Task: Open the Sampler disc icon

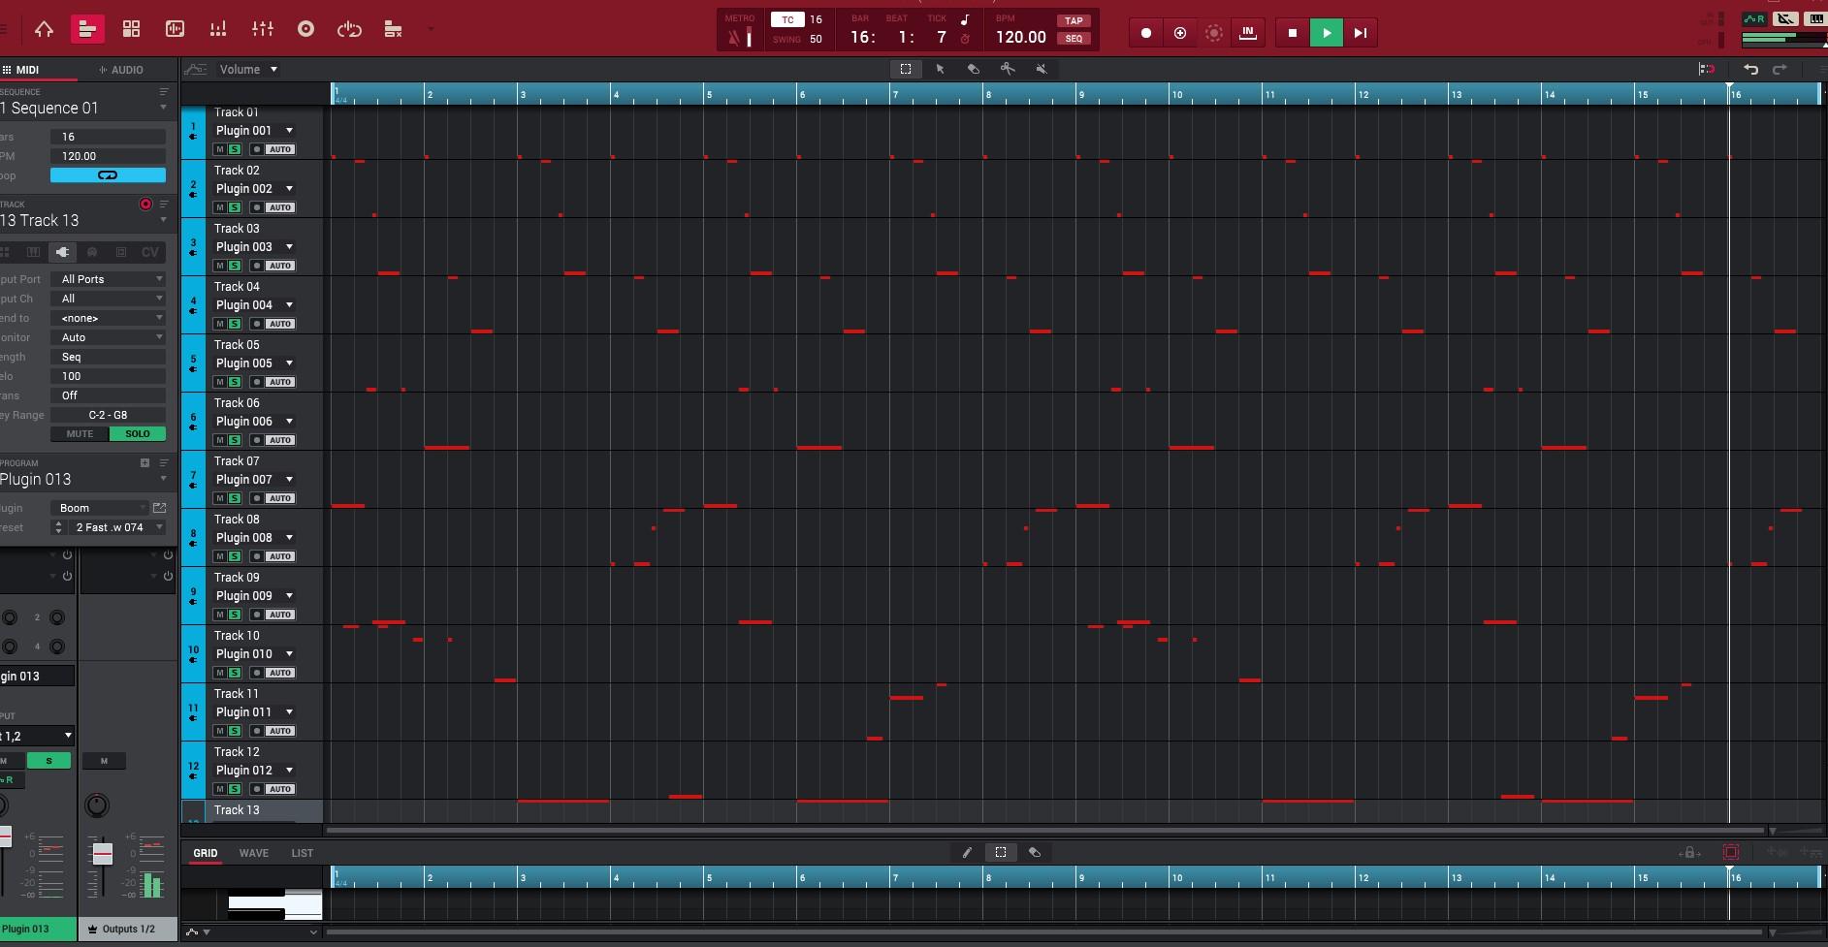Action: tap(305, 29)
